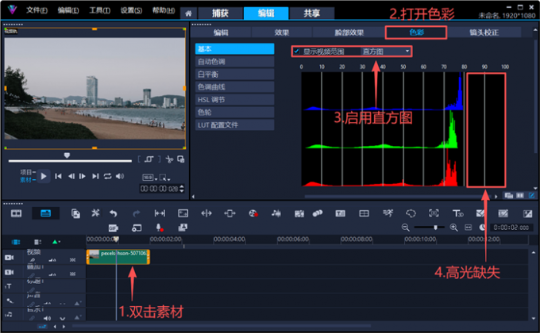Viewport: 540px width, 333px height.
Task: Open the 色调曲线 option
Action: pos(234,87)
